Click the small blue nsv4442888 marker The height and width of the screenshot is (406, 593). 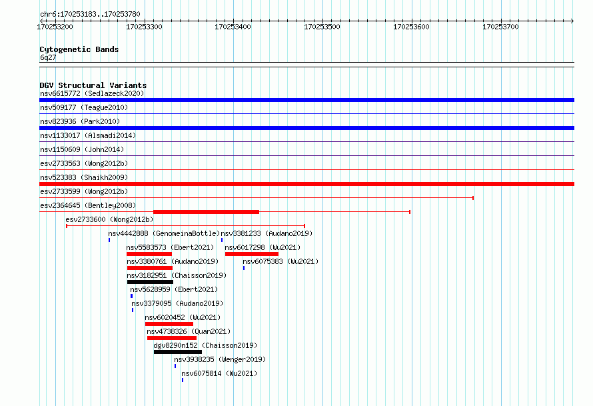pyautogui.click(x=109, y=240)
